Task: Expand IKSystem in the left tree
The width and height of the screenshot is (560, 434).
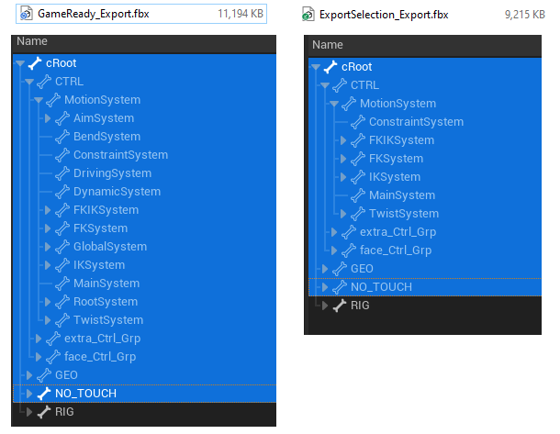Action: coord(48,265)
